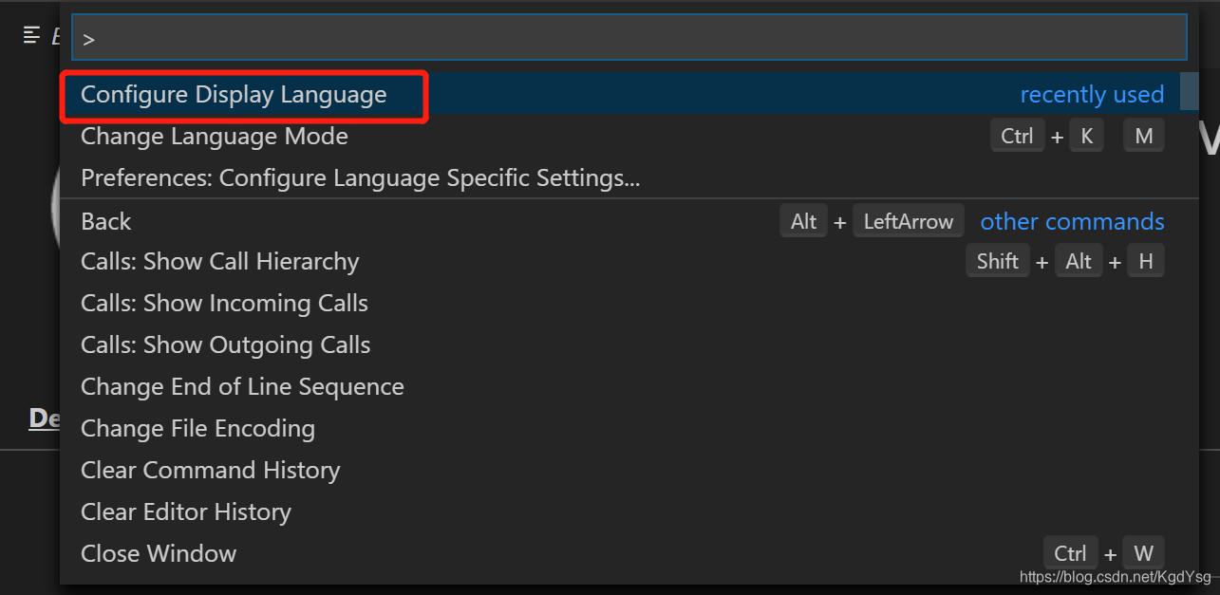Select Change End of Line Sequence
The image size is (1220, 595).
click(x=242, y=387)
